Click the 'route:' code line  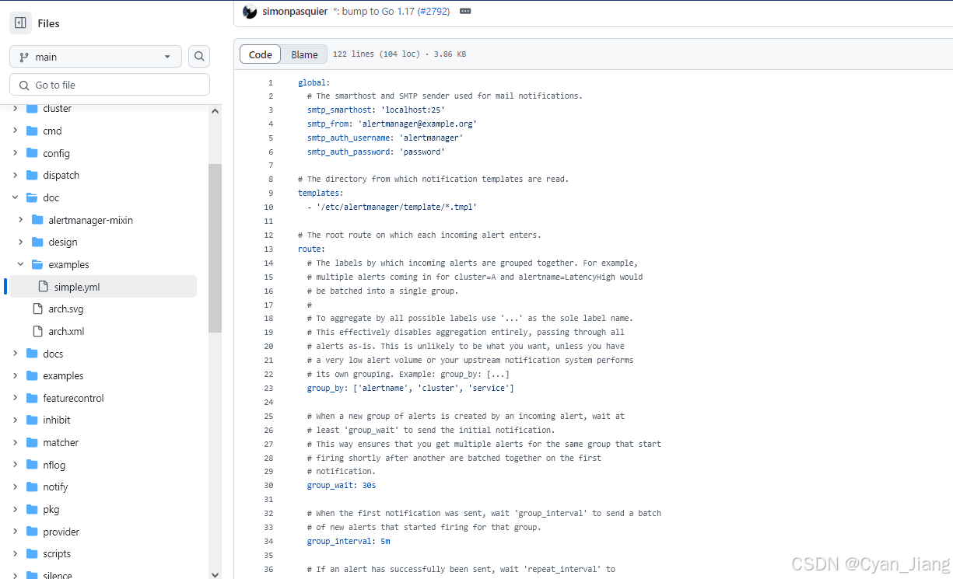pos(311,249)
